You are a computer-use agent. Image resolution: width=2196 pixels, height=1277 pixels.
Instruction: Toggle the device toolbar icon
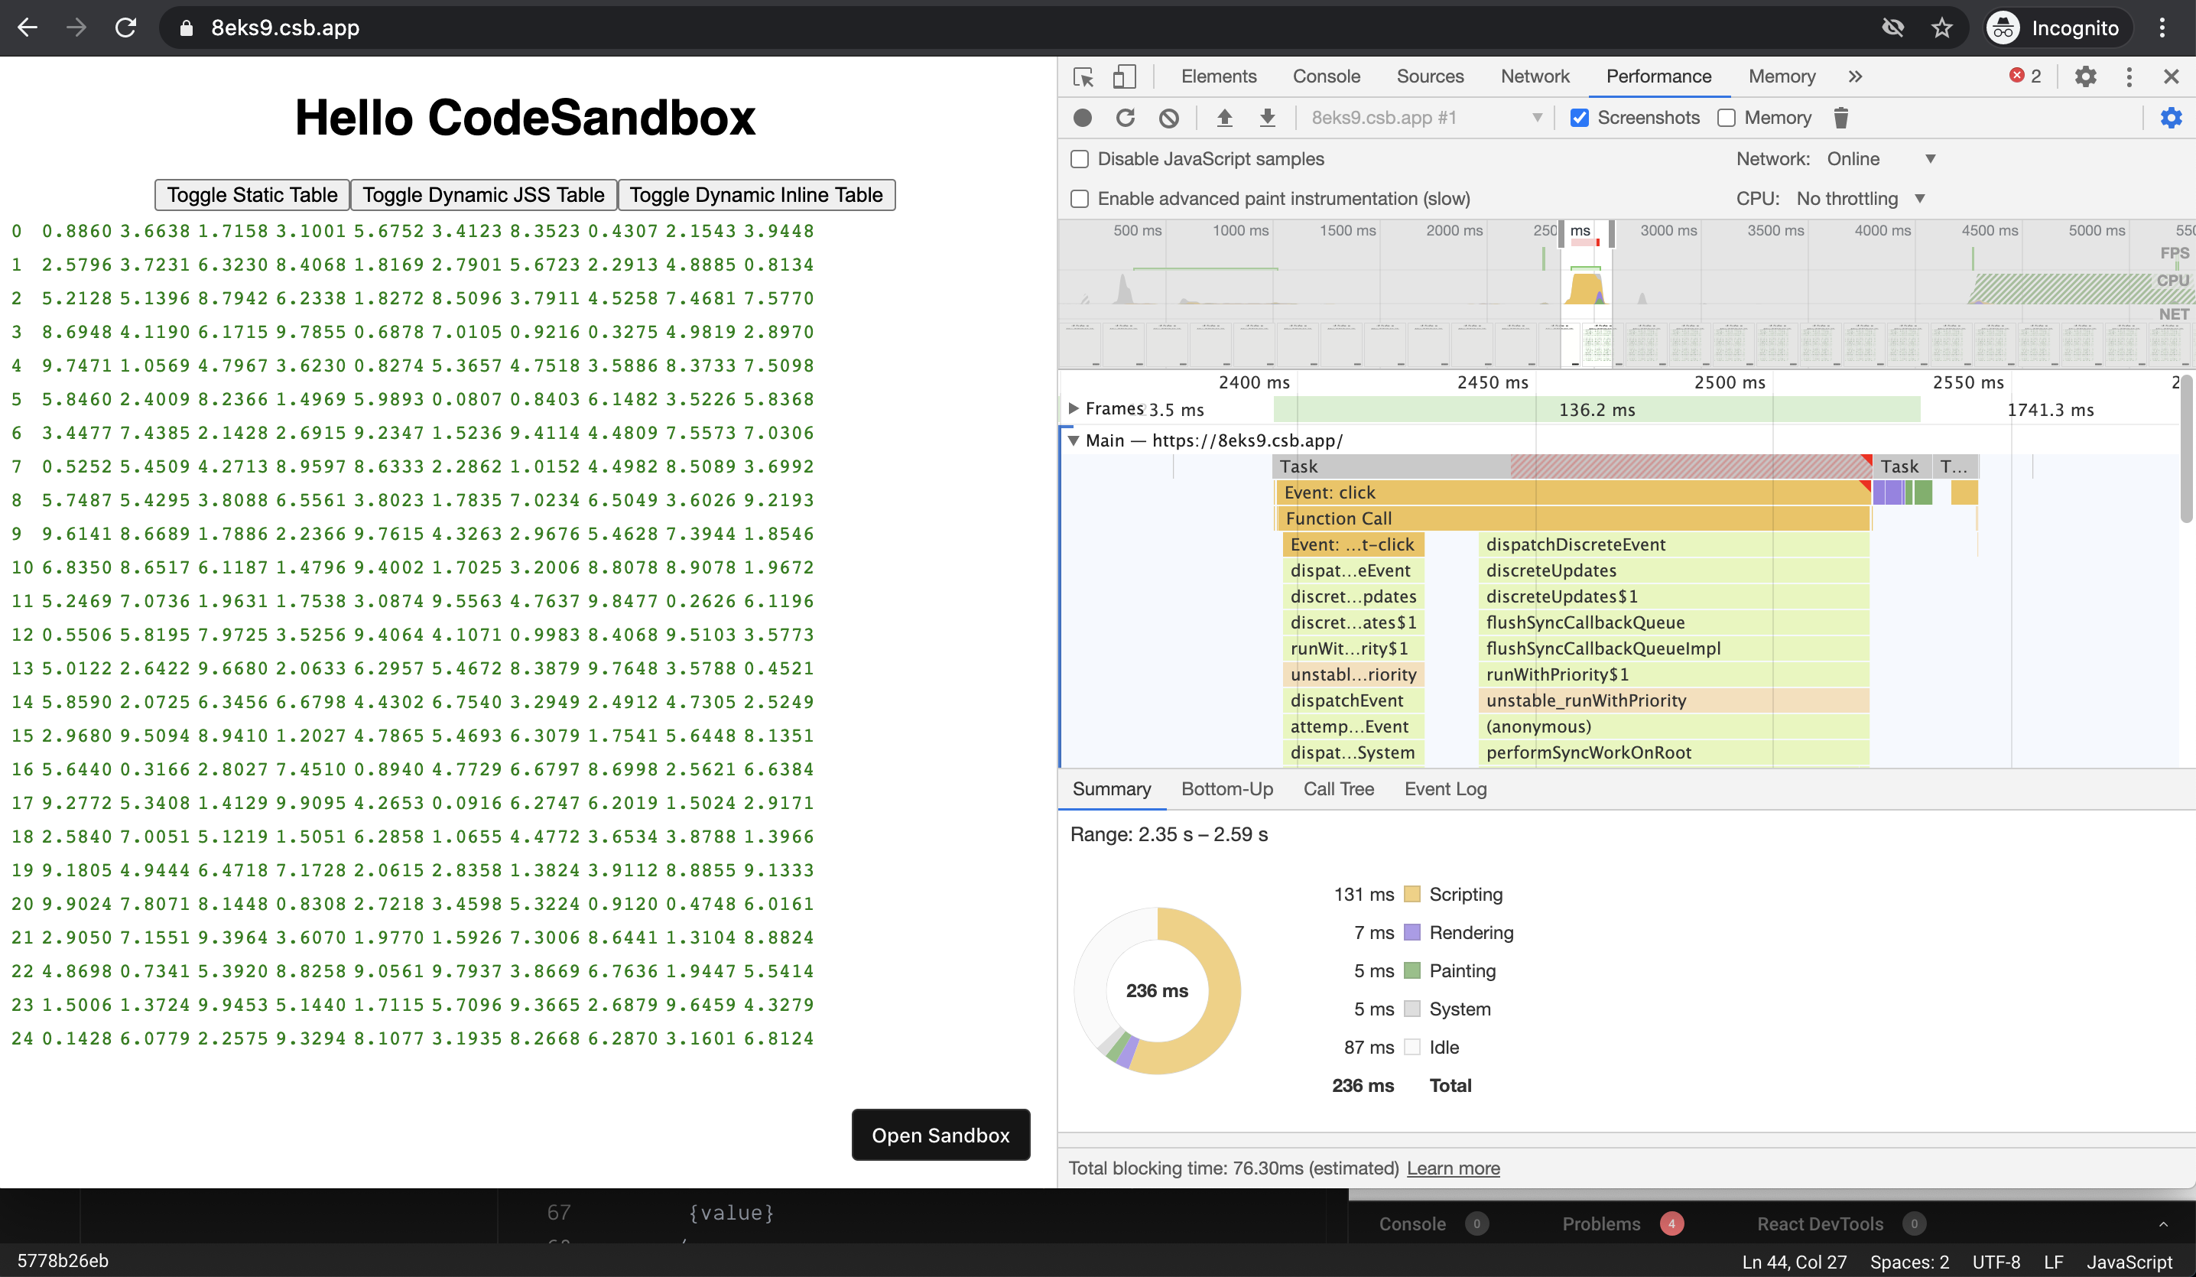pyautogui.click(x=1125, y=76)
